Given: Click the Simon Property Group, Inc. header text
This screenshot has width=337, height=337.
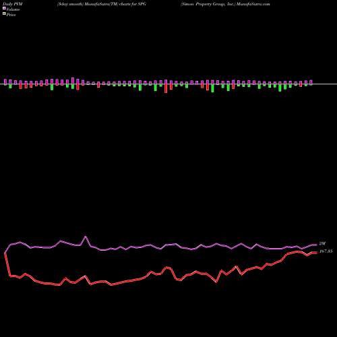Looking at the screenshot, I should click(208, 4).
